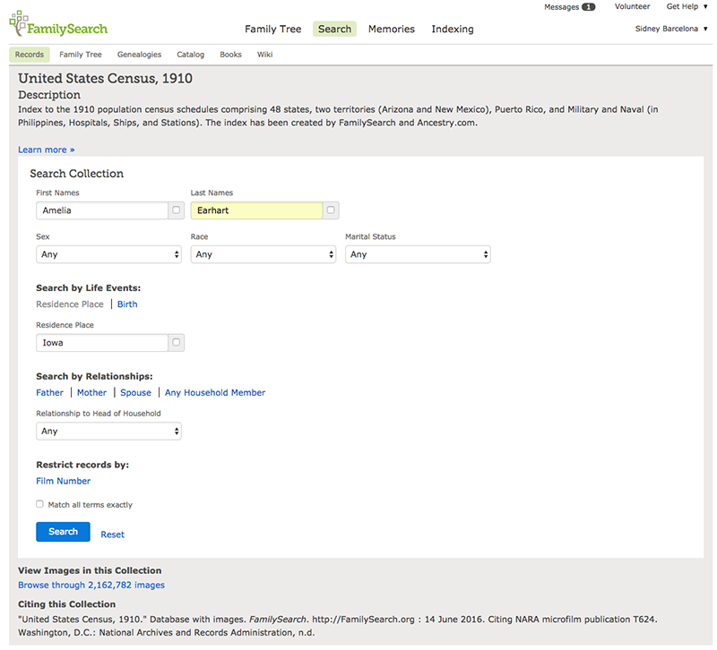
Task: Expand the Race dropdown
Action: 263,254
